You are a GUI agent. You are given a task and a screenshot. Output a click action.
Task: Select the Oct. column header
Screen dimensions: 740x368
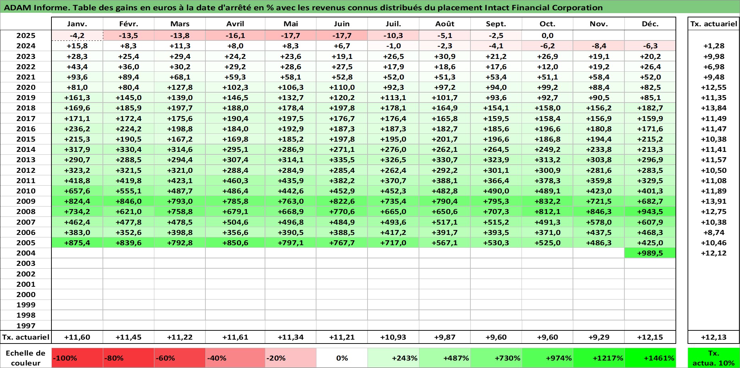pyautogui.click(x=547, y=24)
